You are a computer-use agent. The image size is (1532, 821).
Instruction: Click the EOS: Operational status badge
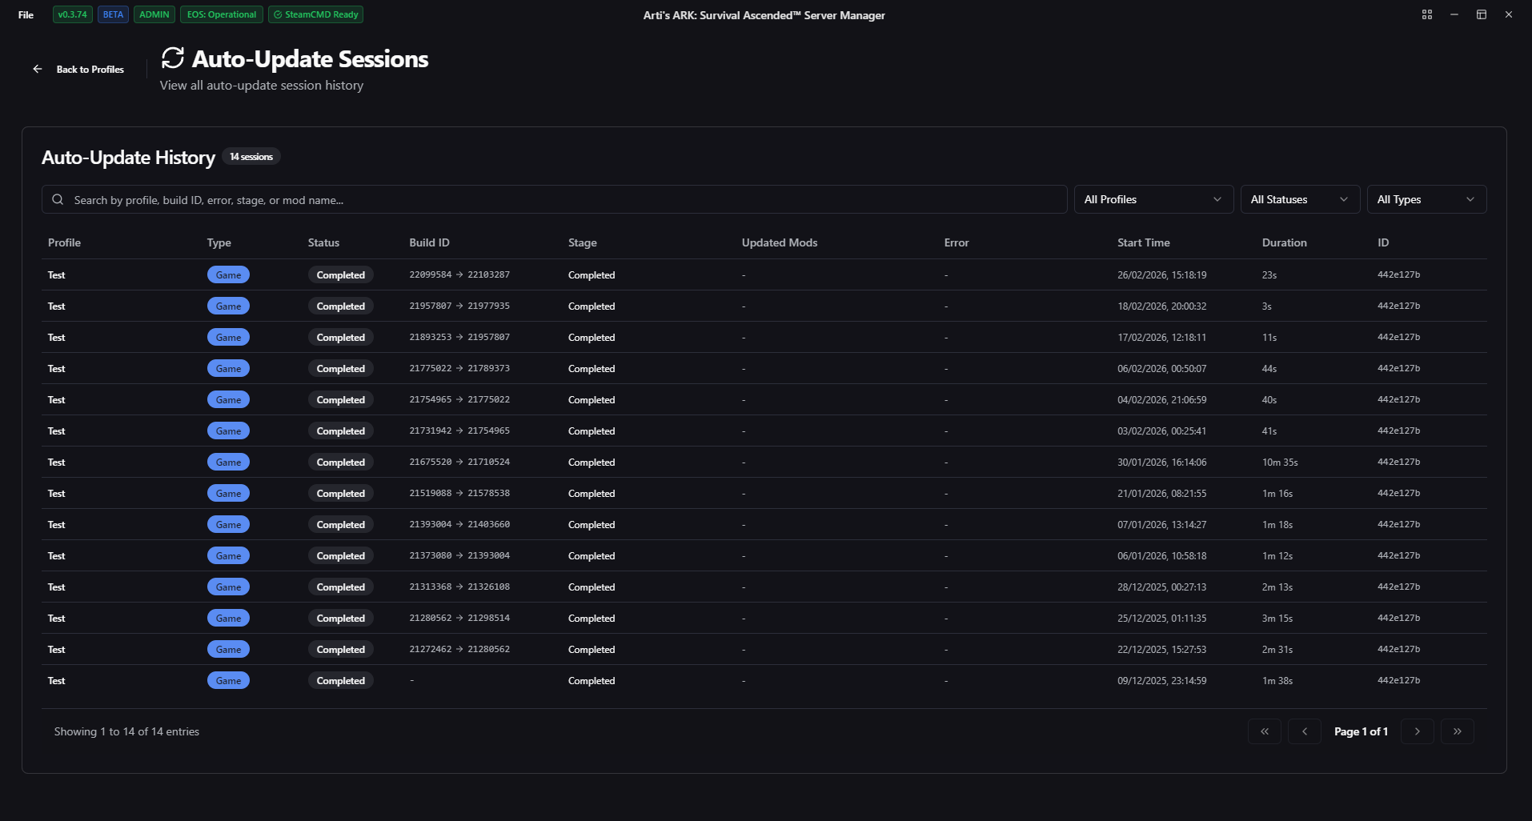221,14
